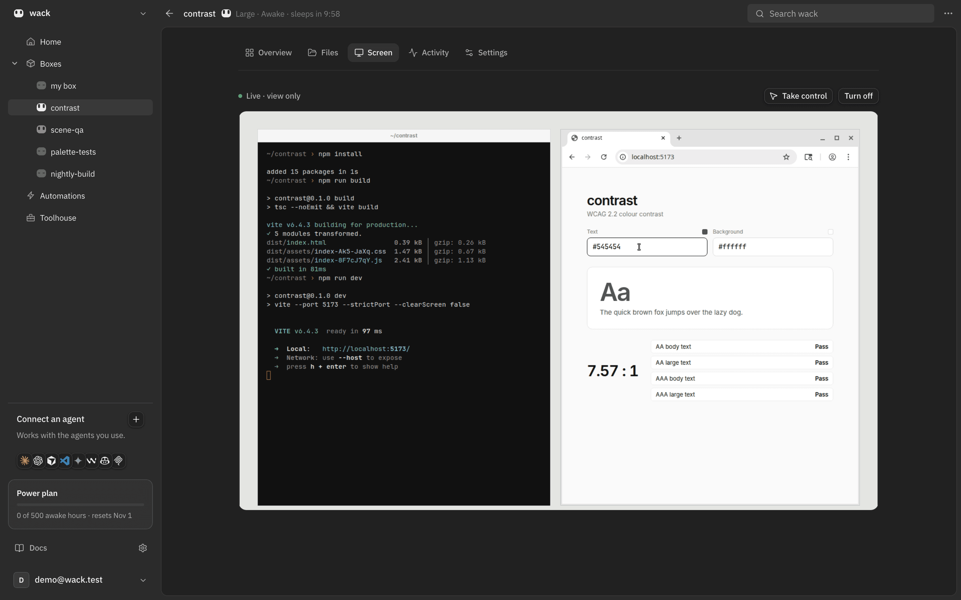Select the contrast box in sidebar
The height and width of the screenshot is (600, 961).
80,108
